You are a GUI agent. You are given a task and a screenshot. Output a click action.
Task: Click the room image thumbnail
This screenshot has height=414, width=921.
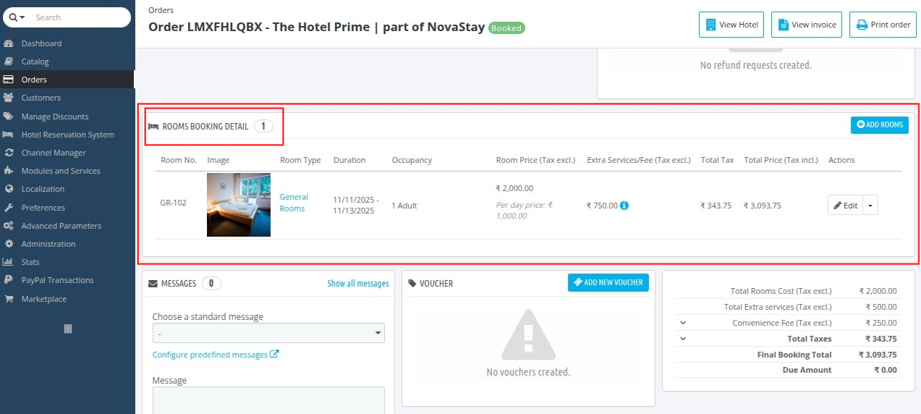click(x=239, y=205)
